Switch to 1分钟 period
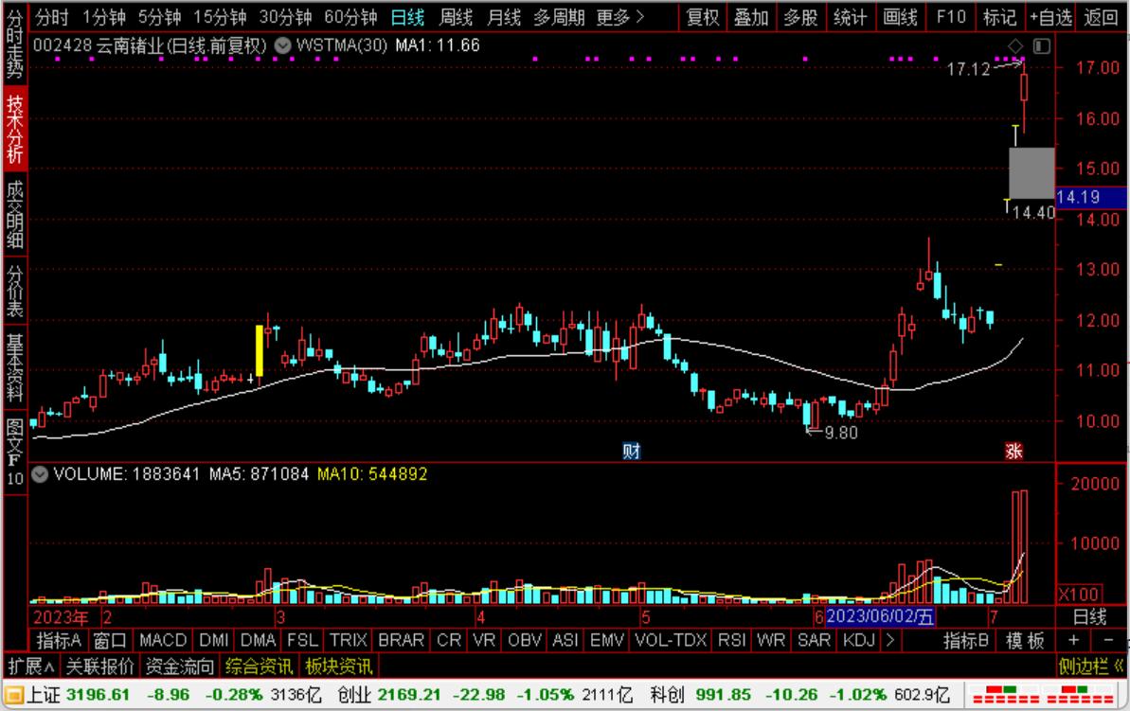Image resolution: width=1130 pixels, height=711 pixels. pos(104,17)
